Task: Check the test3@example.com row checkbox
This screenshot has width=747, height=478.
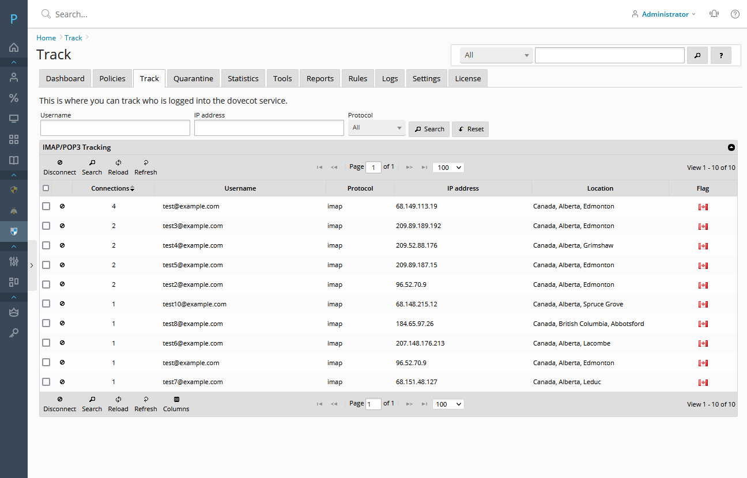Action: [46, 226]
